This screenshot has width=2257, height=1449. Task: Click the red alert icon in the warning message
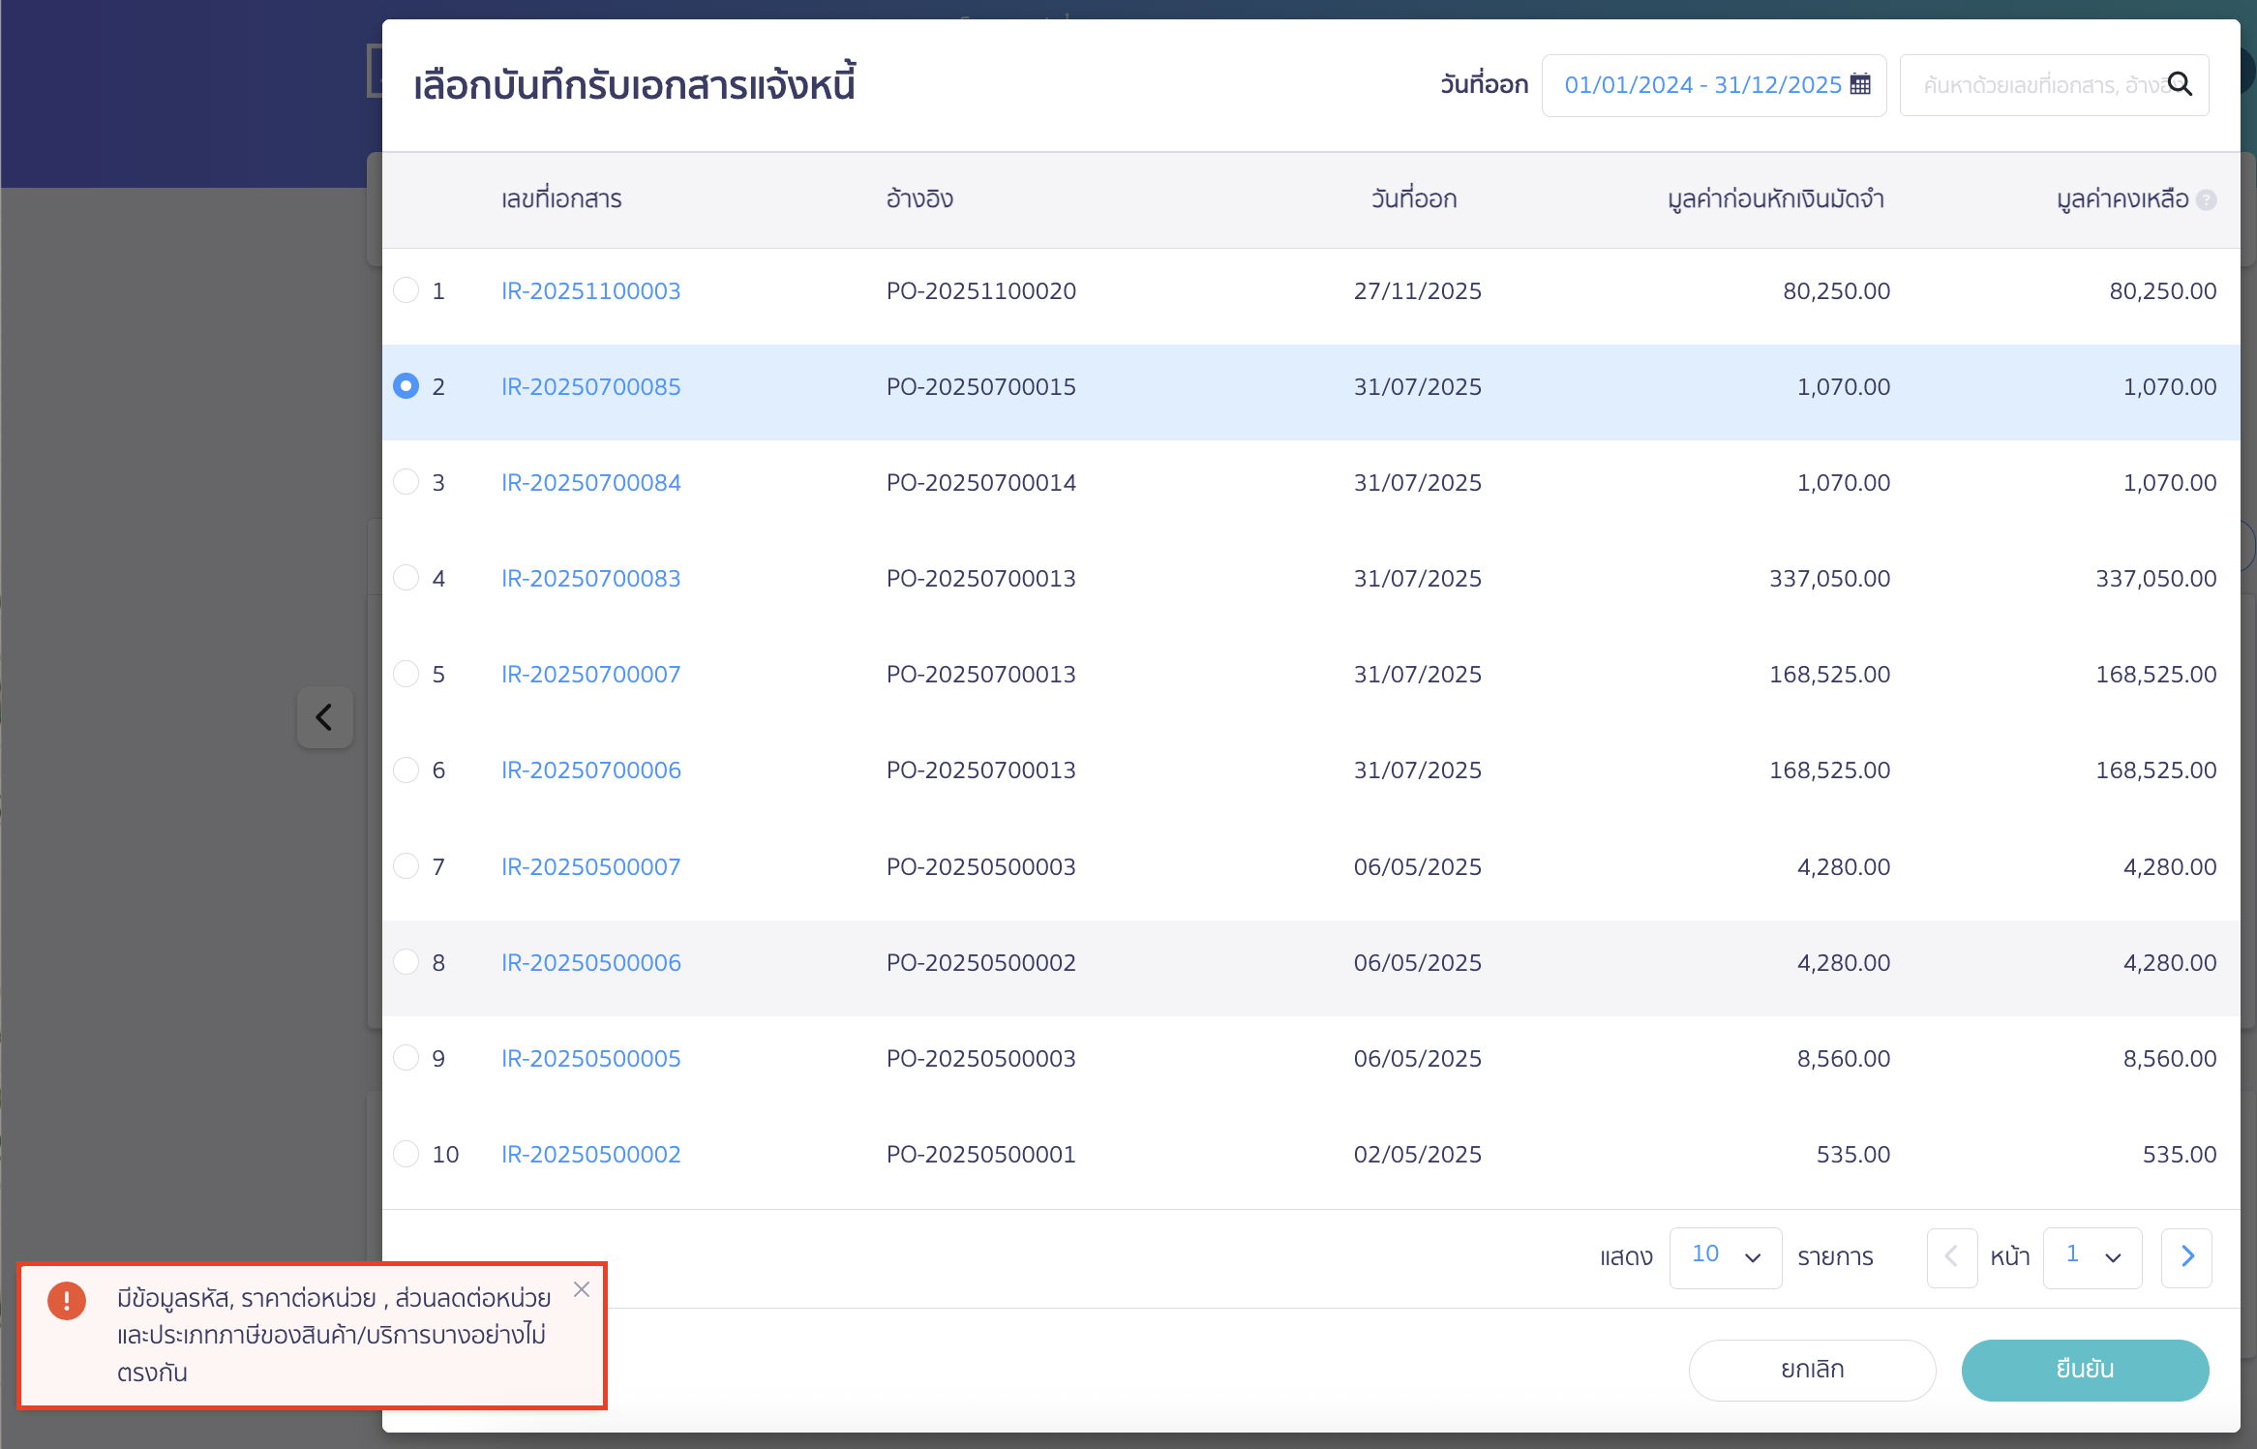(x=66, y=1302)
